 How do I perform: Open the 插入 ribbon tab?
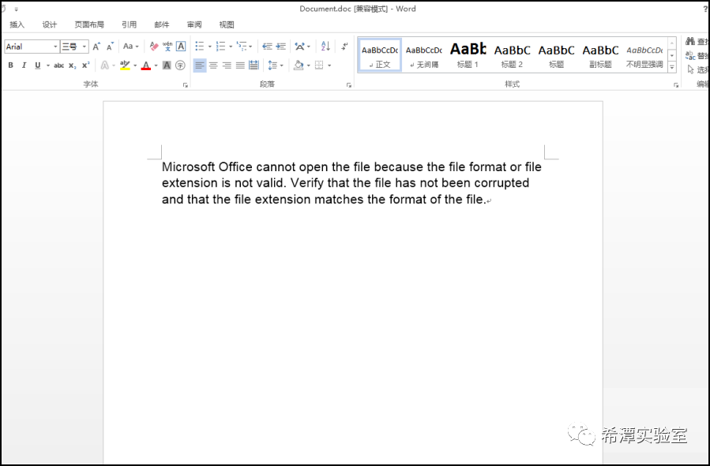pos(17,24)
